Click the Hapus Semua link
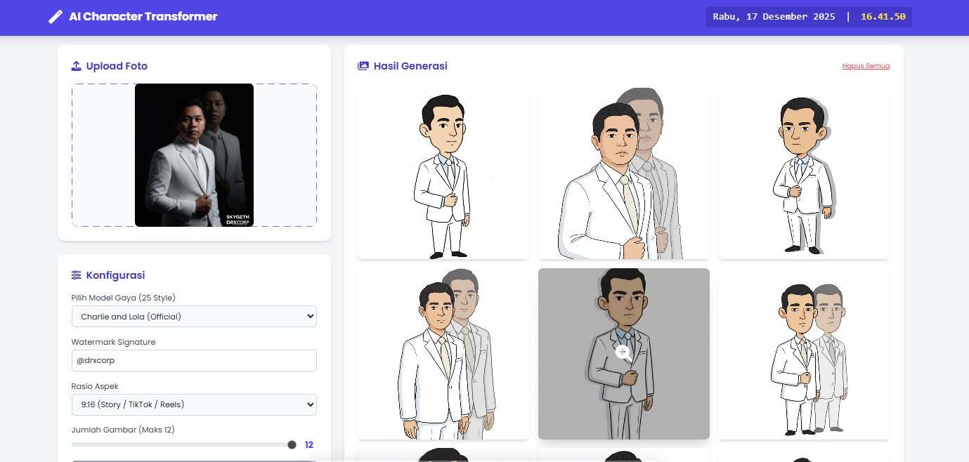 point(866,66)
